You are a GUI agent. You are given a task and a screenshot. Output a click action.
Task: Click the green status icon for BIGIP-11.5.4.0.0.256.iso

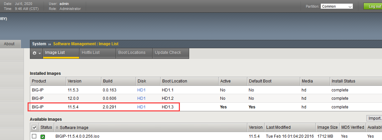point(43,136)
